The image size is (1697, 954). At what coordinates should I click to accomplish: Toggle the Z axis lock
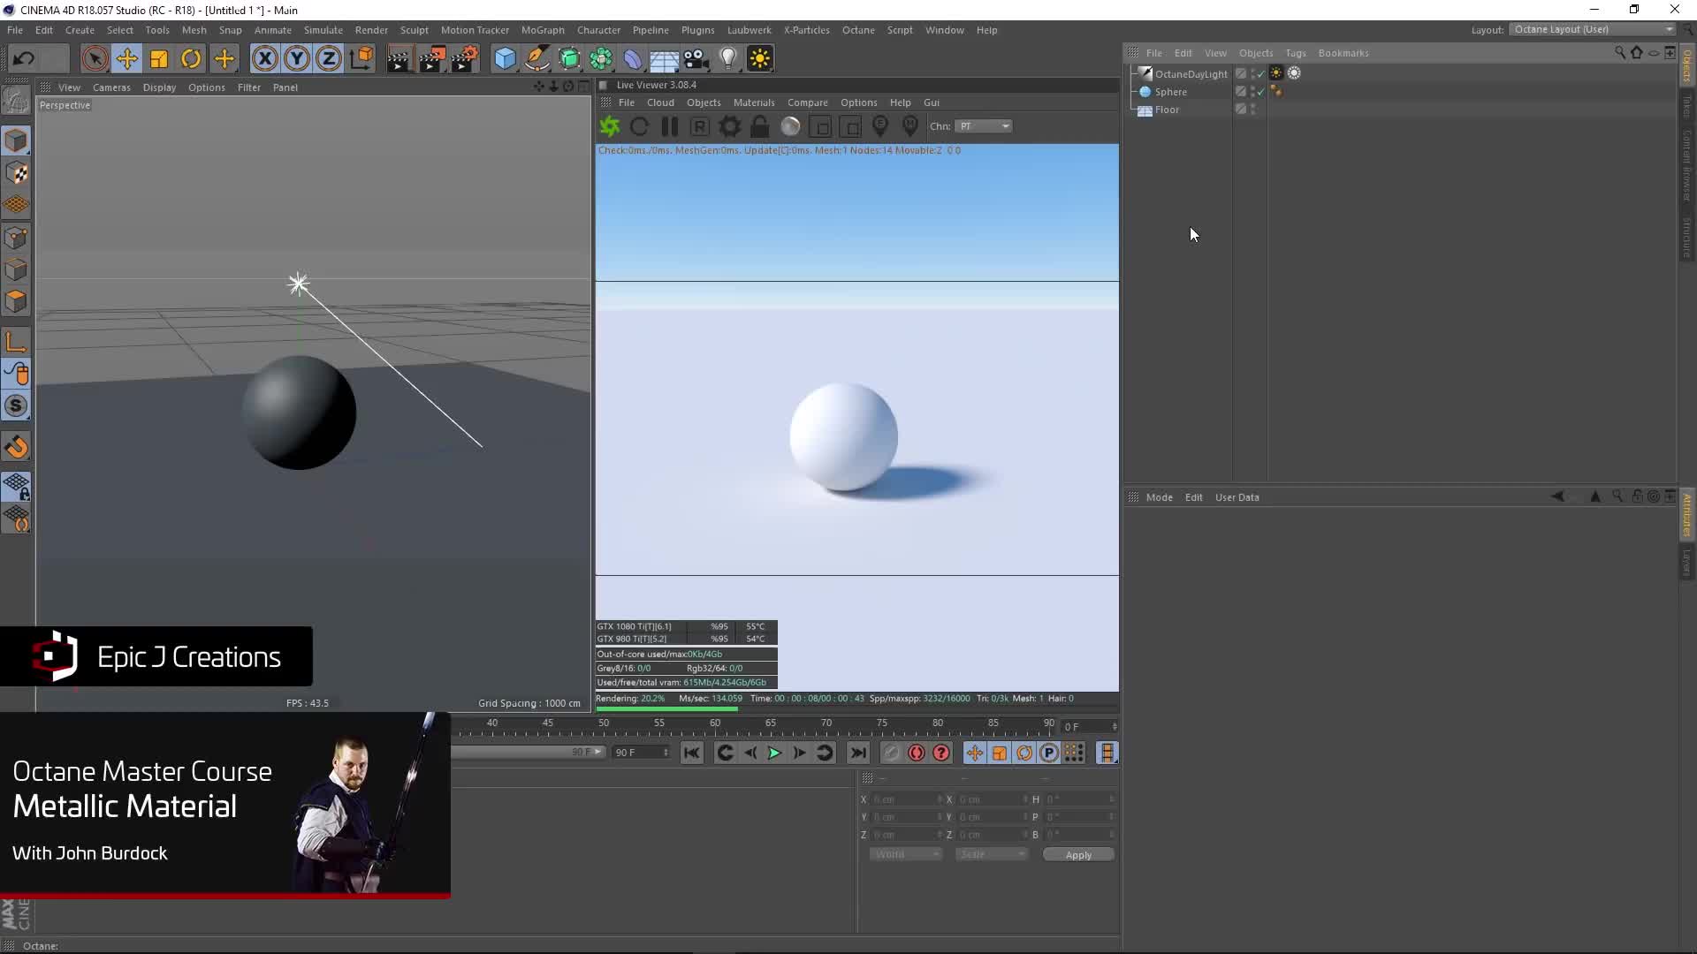(329, 59)
